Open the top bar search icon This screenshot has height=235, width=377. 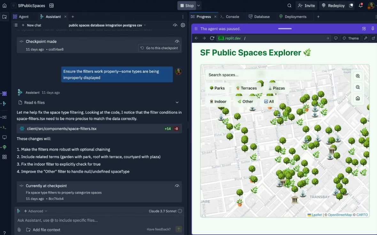(289, 5)
